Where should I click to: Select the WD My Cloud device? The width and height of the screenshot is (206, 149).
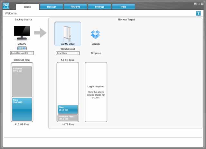pos(68,34)
